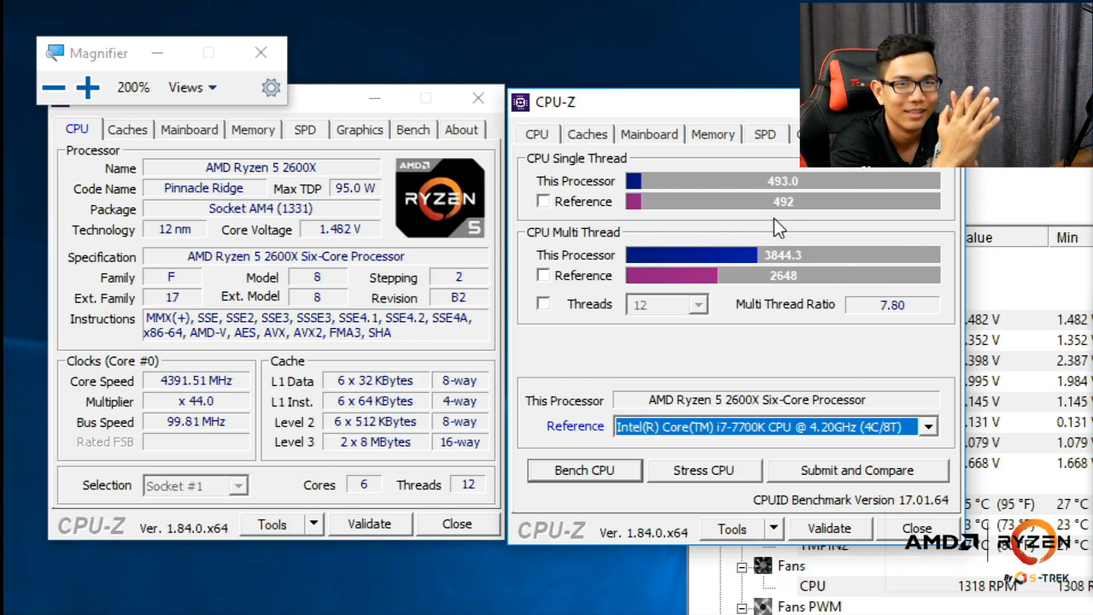
Task: Open the Socket #1 Selection dropdown
Action: (238, 485)
